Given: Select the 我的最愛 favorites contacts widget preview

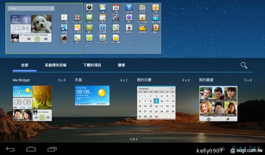Looking at the screenshot, I should click(x=218, y=103).
